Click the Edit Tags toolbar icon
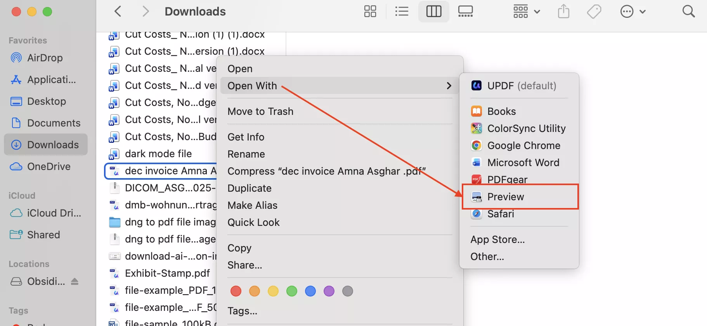 click(594, 11)
